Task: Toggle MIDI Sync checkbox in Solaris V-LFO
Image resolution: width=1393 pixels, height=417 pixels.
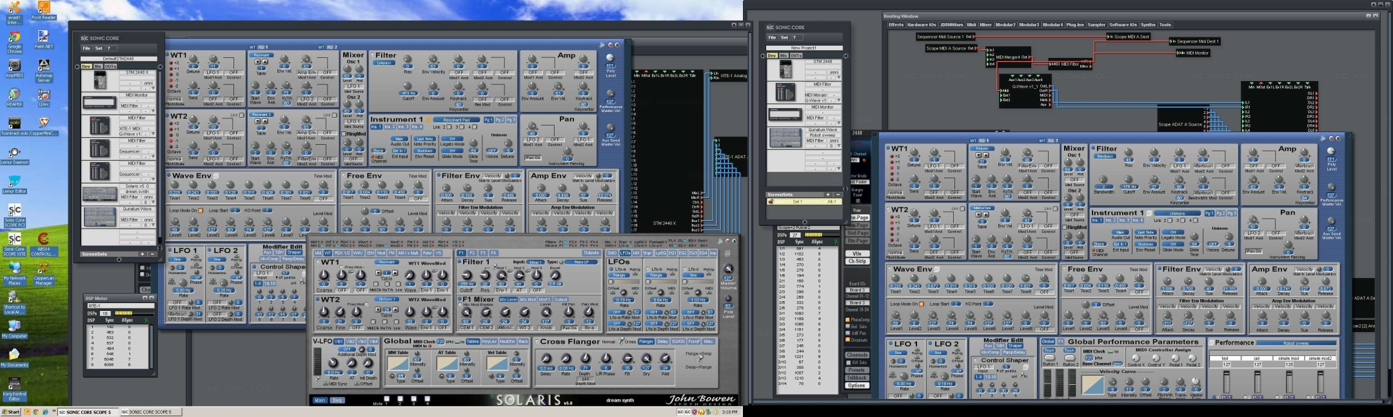Action: click(326, 384)
